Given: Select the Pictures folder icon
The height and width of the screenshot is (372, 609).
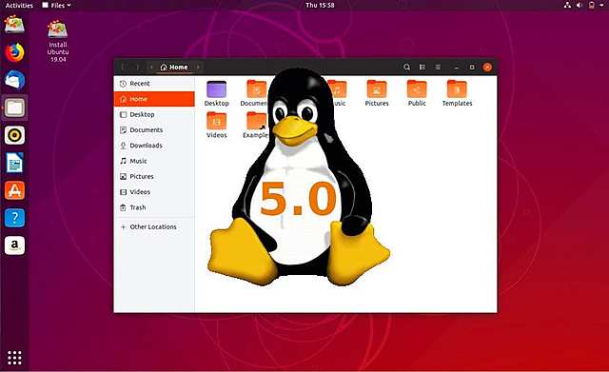Looking at the screenshot, I should (377, 93).
